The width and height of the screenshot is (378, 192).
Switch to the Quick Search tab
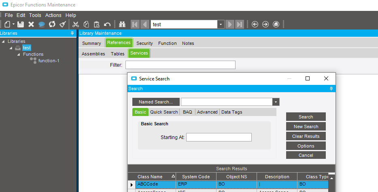164,112
